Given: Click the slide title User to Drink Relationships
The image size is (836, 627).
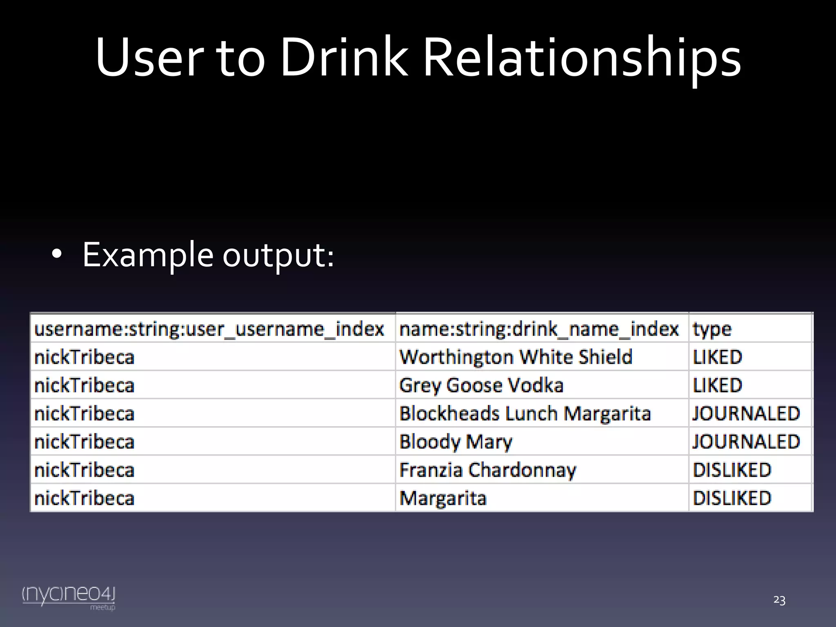Looking at the screenshot, I should 418,57.
